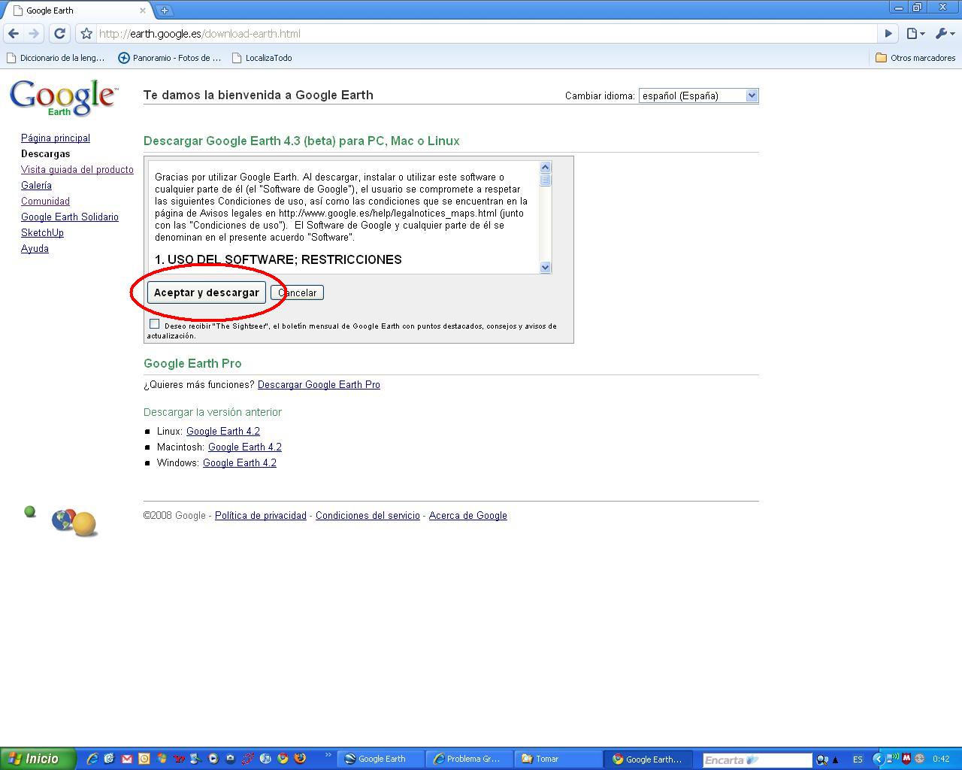Open Descargar Google Earth Pro link

click(319, 385)
